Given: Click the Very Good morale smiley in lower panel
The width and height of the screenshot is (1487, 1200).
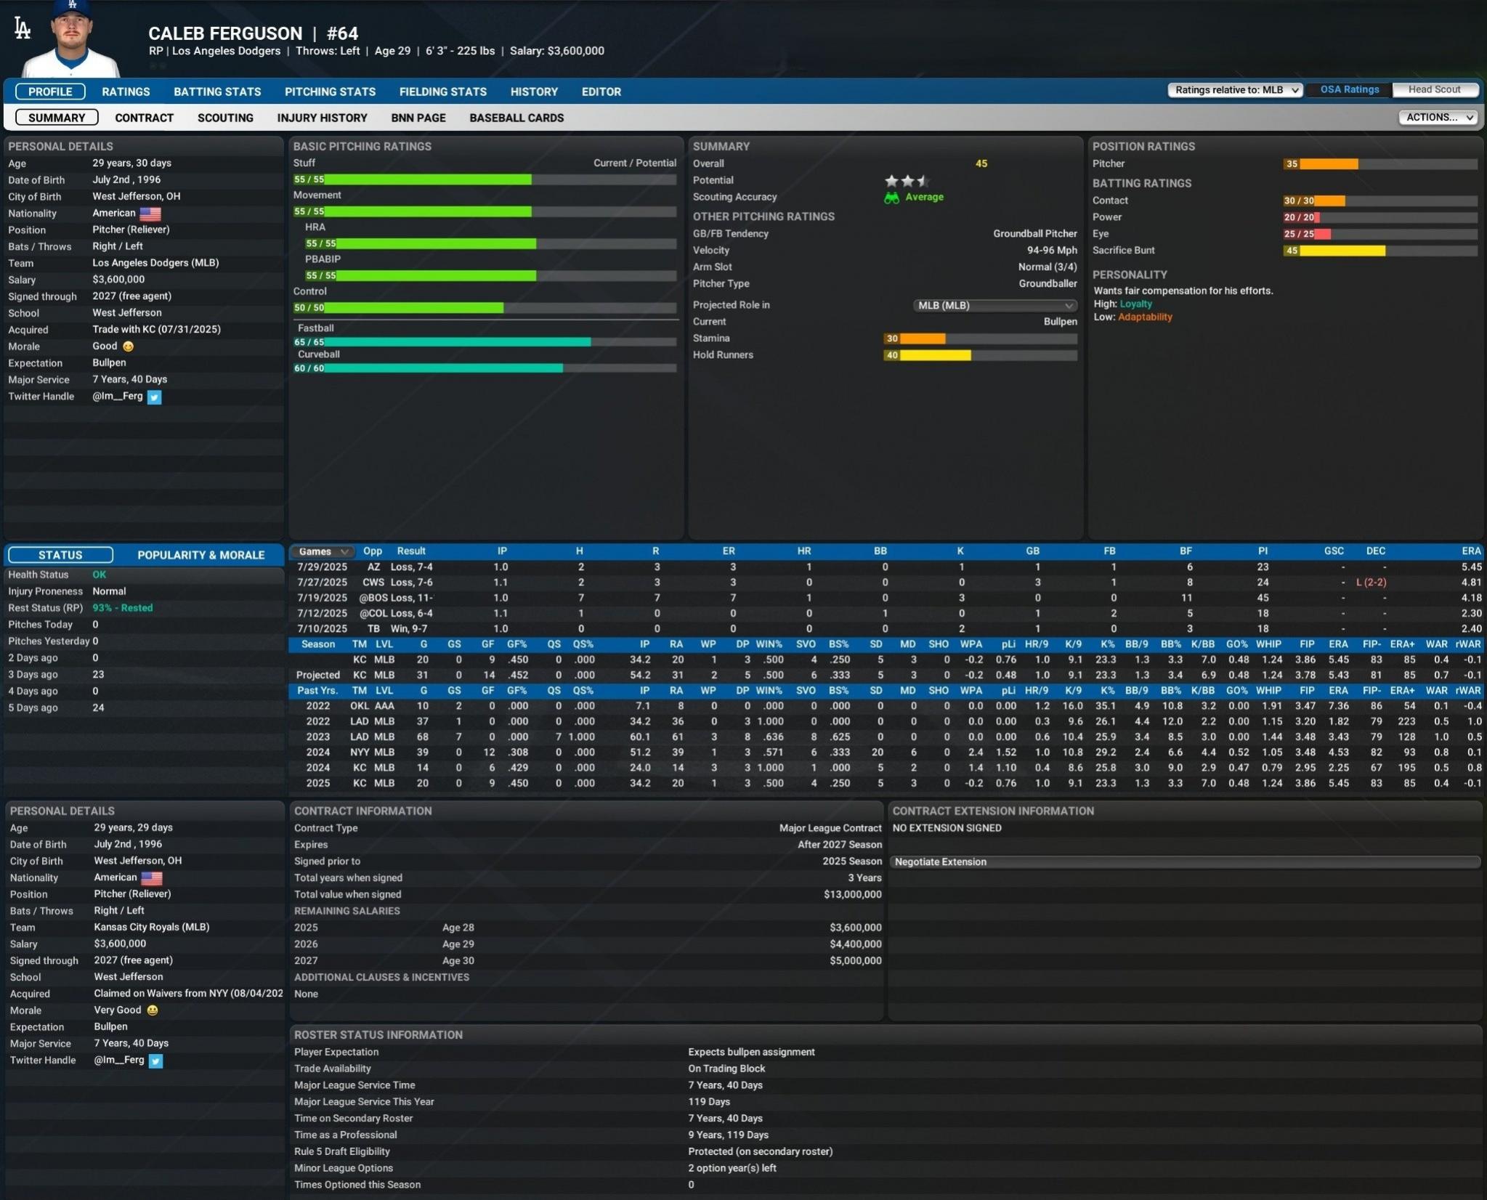Looking at the screenshot, I should 152,1010.
